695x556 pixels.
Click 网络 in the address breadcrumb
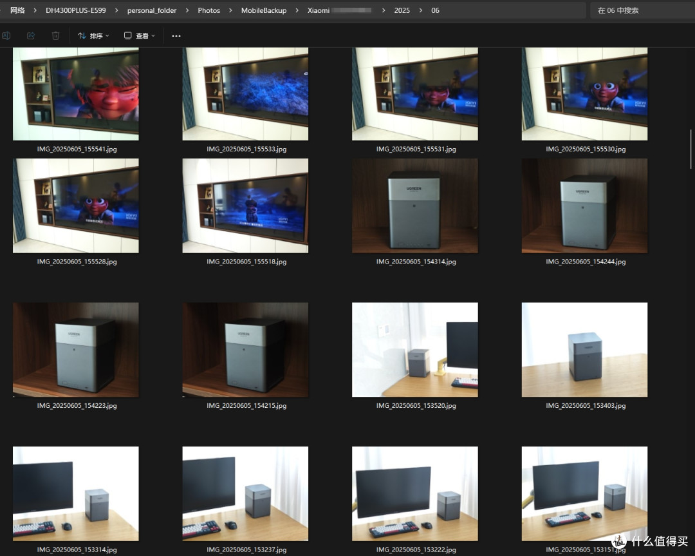[18, 10]
